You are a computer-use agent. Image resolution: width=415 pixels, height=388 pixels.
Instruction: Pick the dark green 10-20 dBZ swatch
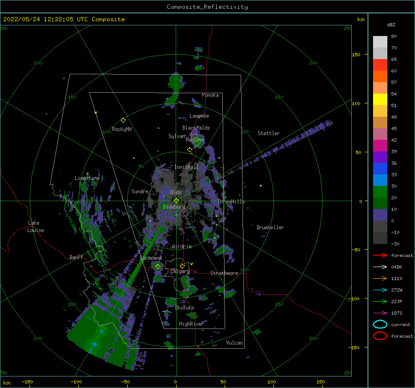380,203
